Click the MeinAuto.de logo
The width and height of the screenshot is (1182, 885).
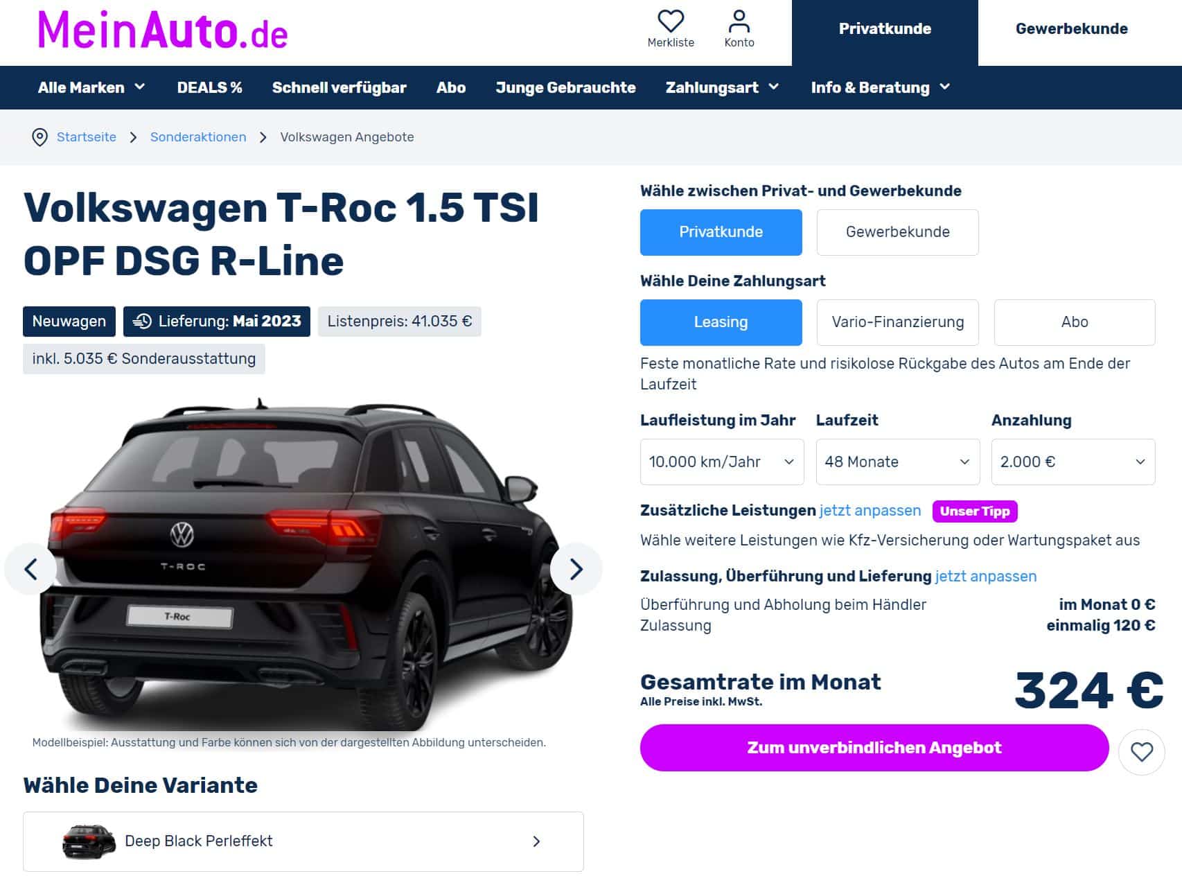[163, 31]
